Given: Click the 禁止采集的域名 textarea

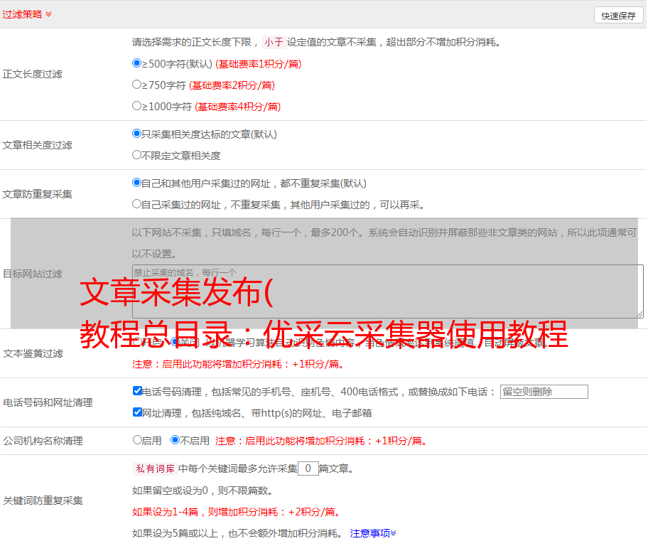Looking at the screenshot, I should point(387,291).
